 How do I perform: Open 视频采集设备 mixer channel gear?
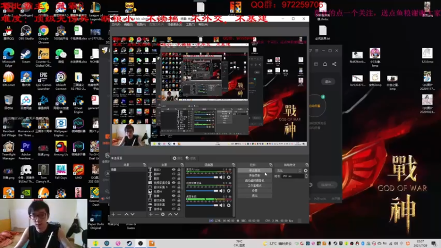coord(229,191)
